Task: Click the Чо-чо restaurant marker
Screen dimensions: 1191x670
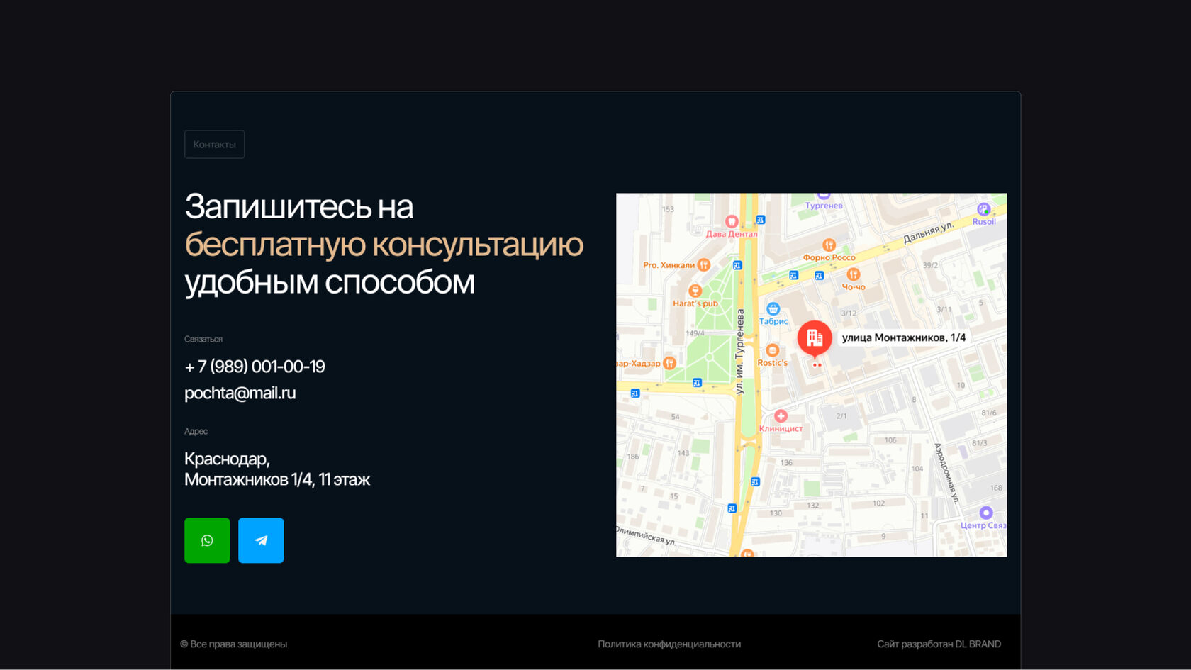Action: tap(854, 274)
